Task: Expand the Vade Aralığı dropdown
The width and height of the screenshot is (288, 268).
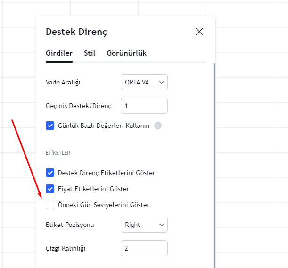Action: pyautogui.click(x=144, y=82)
